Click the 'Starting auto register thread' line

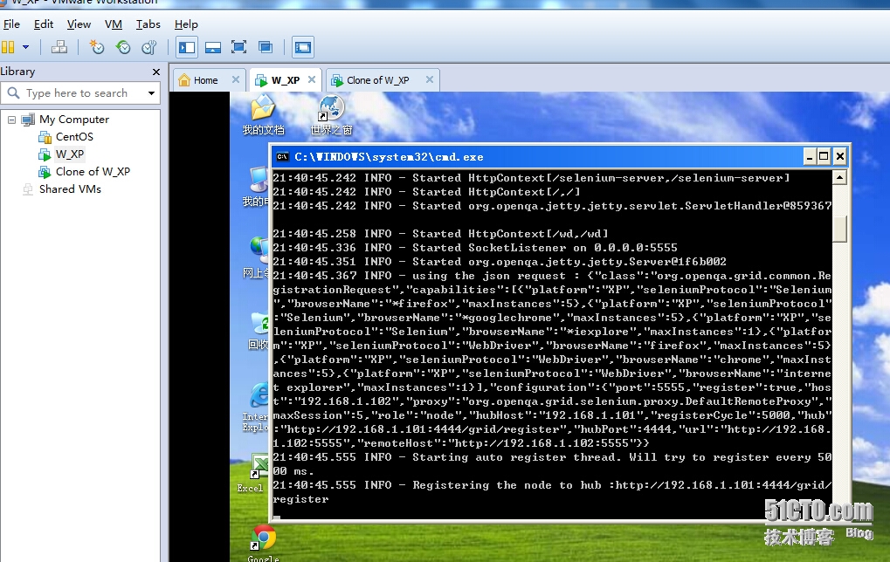click(x=552, y=464)
